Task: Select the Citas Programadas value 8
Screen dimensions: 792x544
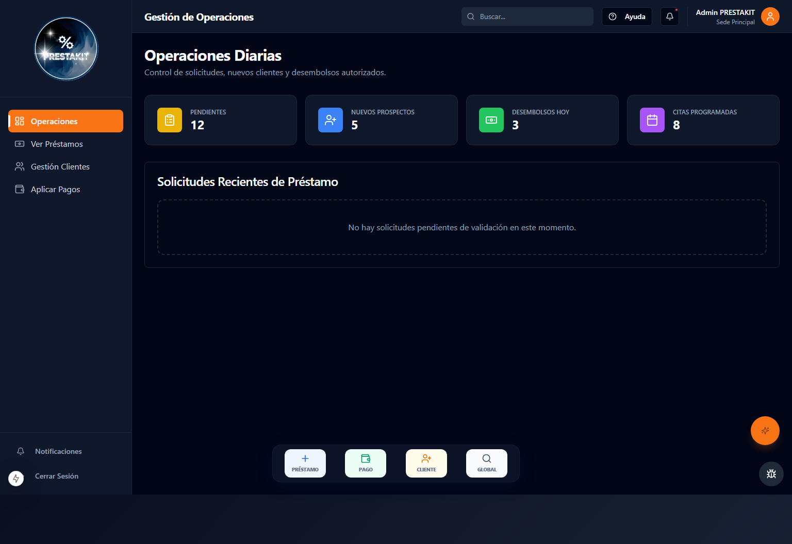Action: pyautogui.click(x=676, y=125)
